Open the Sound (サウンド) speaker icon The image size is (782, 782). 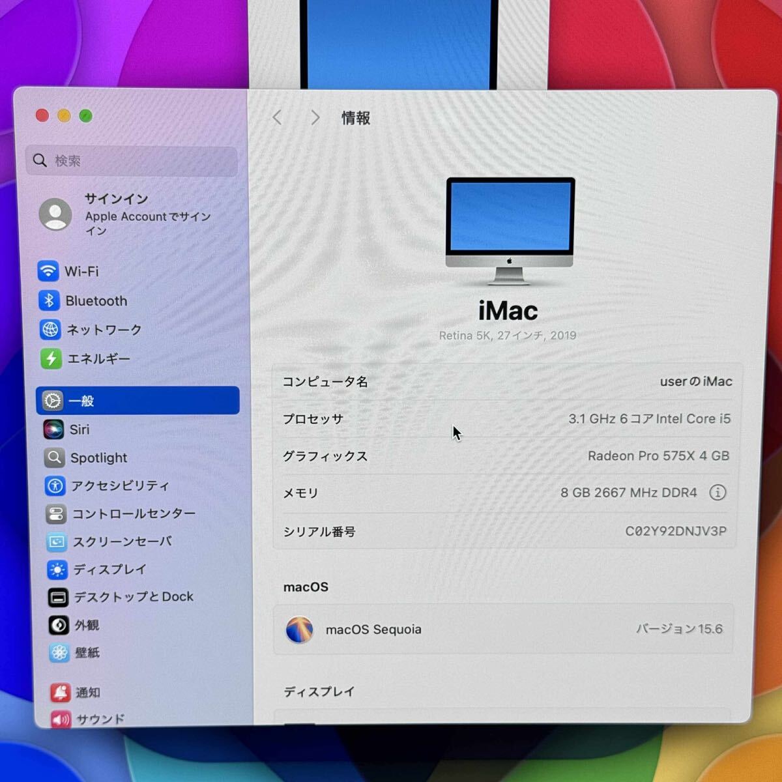(x=61, y=719)
